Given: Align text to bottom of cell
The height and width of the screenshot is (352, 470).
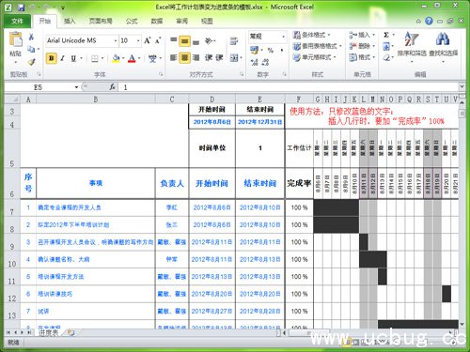Looking at the screenshot, I should [196, 41].
